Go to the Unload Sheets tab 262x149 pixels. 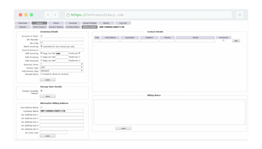click(90, 23)
